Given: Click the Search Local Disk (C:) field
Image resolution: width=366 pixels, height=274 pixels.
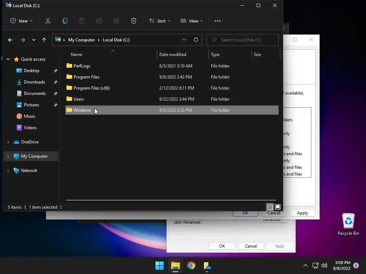Looking at the screenshot, I should click(x=243, y=40).
